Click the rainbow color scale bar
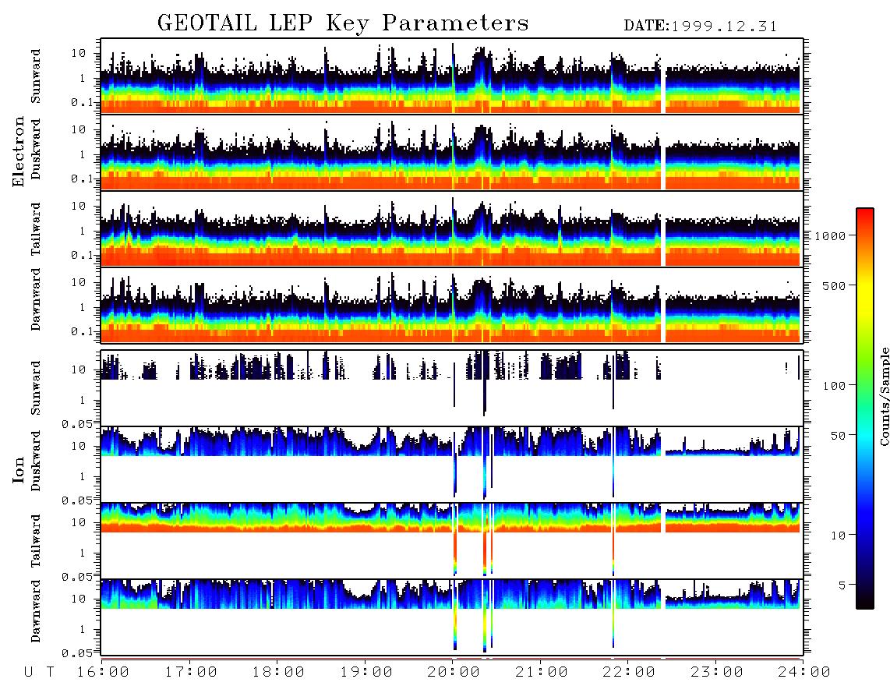The image size is (890, 686). tap(865, 408)
